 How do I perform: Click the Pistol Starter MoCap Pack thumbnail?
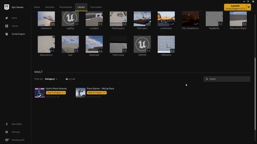tap(80, 92)
